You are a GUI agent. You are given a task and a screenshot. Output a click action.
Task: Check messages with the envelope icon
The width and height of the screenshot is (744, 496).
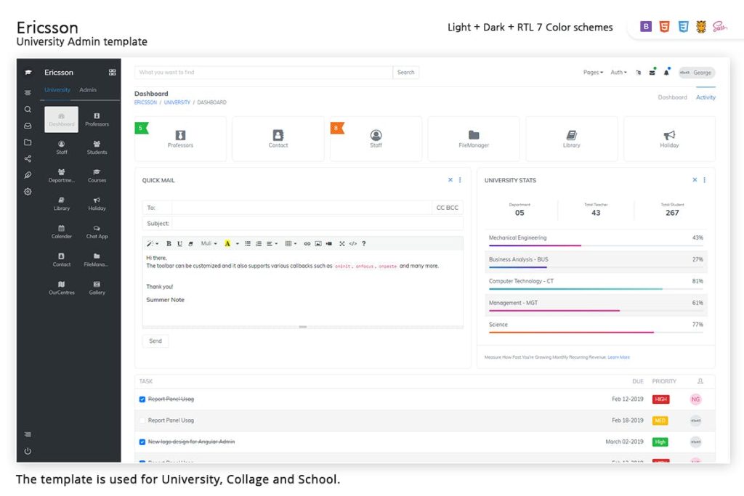tap(652, 72)
